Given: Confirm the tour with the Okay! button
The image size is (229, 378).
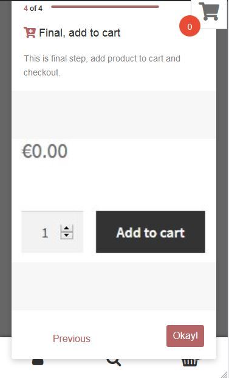Looking at the screenshot, I should [185, 336].
